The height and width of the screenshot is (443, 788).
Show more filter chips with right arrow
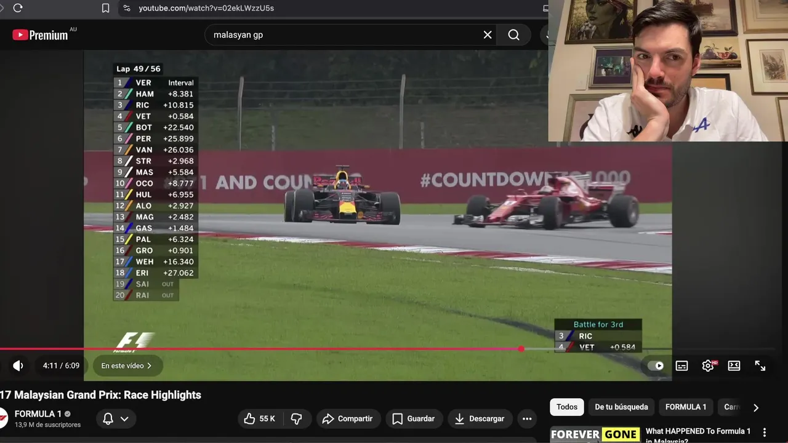tap(756, 407)
